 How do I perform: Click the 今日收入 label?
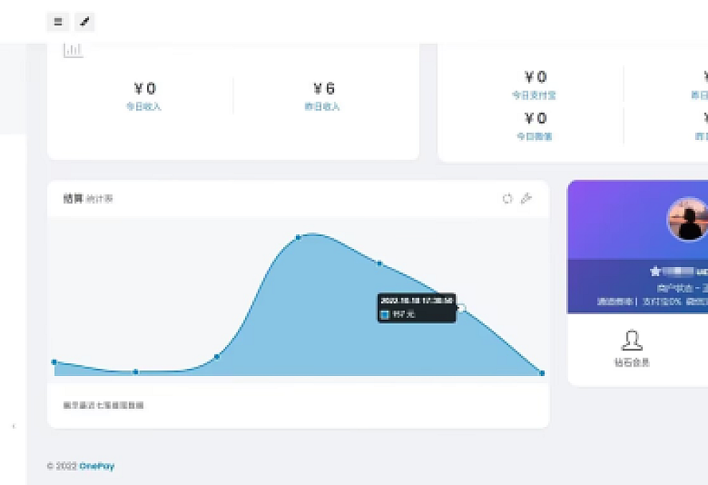point(144,107)
